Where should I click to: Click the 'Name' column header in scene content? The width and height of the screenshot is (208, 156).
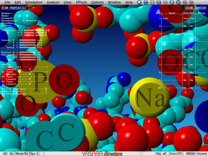point(172,13)
